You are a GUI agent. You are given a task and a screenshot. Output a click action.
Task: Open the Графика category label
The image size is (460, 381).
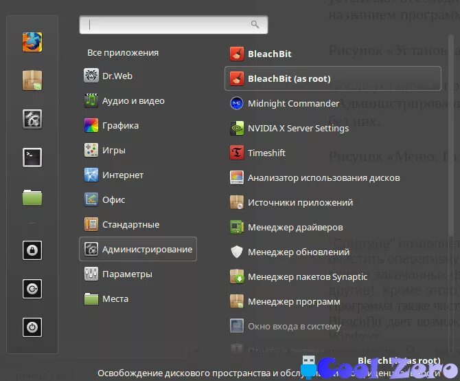tap(120, 125)
